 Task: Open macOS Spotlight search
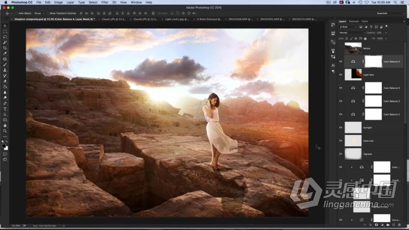395,3
